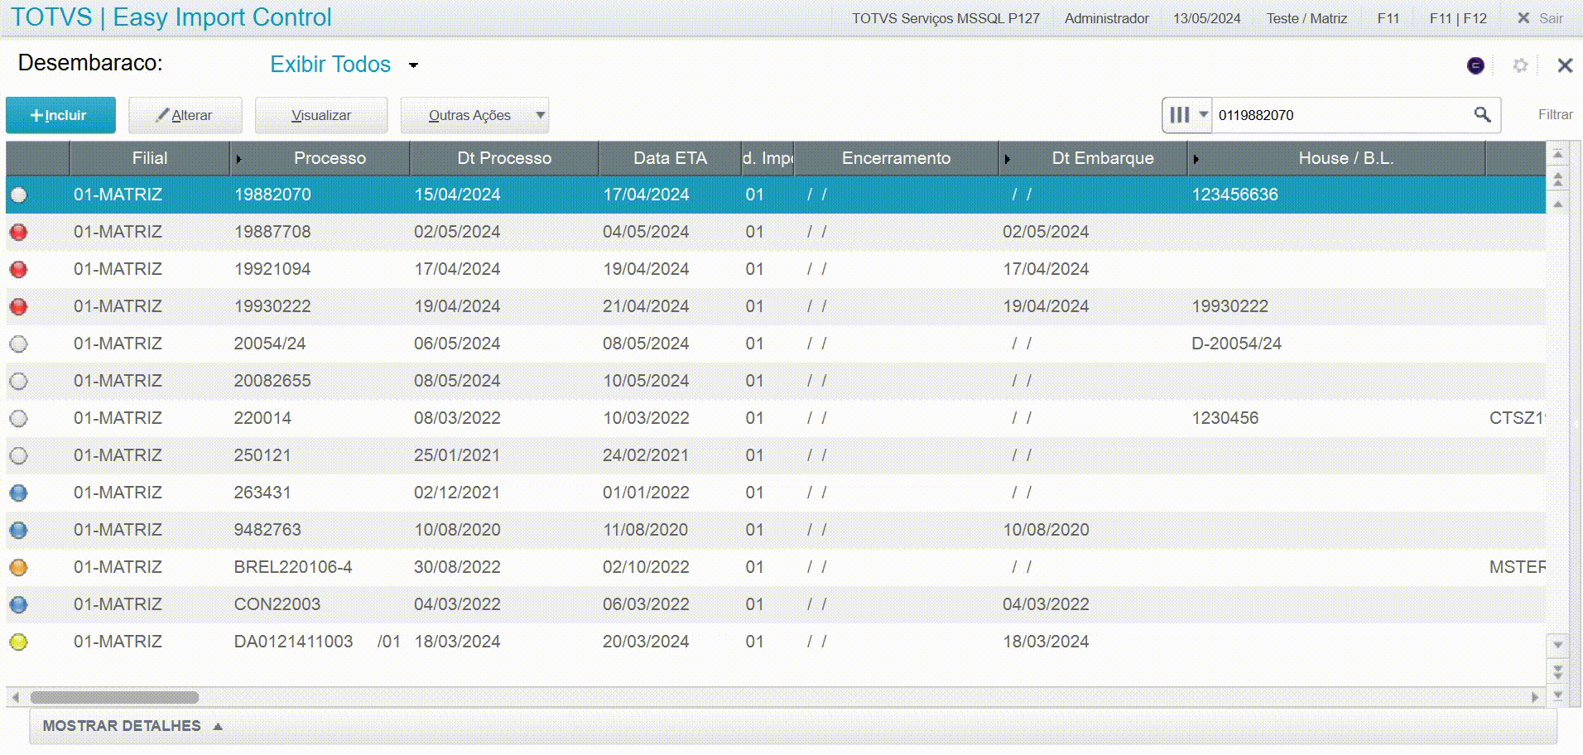
Task: Click the search field containing 0119882070
Action: 1340,115
